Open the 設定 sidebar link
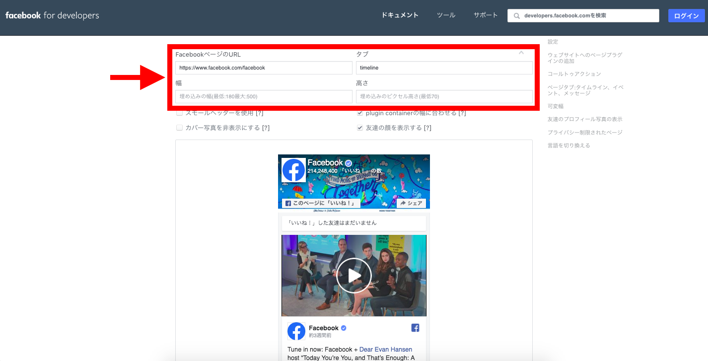Viewport: 708px width, 361px height. [553, 42]
